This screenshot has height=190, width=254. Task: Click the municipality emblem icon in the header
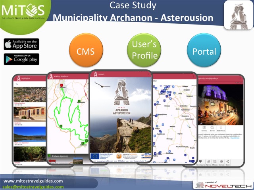point(239,15)
